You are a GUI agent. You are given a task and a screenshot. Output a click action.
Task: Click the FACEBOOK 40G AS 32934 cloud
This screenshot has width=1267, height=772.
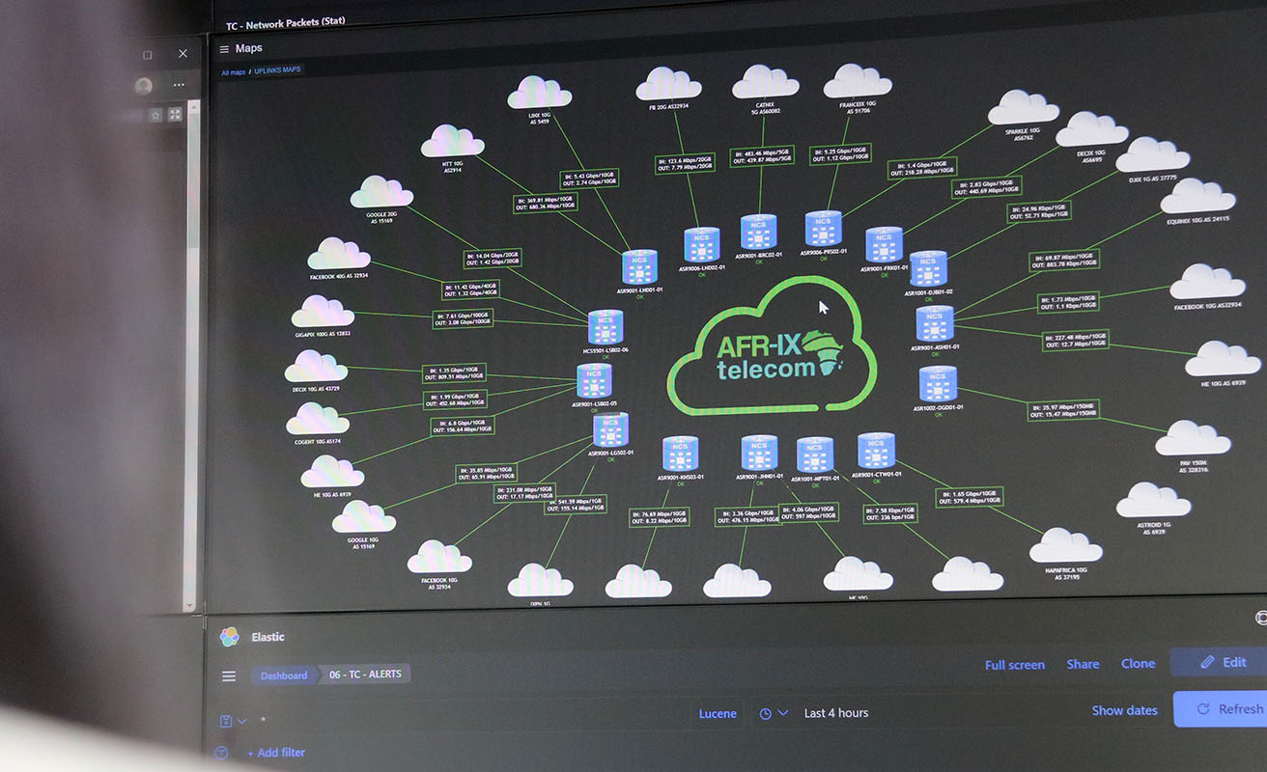click(x=339, y=254)
